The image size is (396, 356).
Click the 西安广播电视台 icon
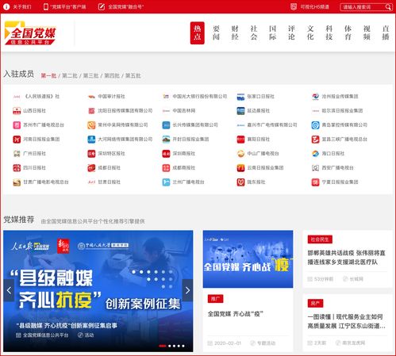pyautogui.click(x=315, y=168)
